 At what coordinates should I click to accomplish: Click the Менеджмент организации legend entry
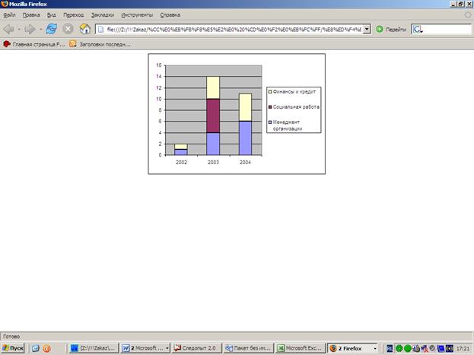[x=285, y=125]
